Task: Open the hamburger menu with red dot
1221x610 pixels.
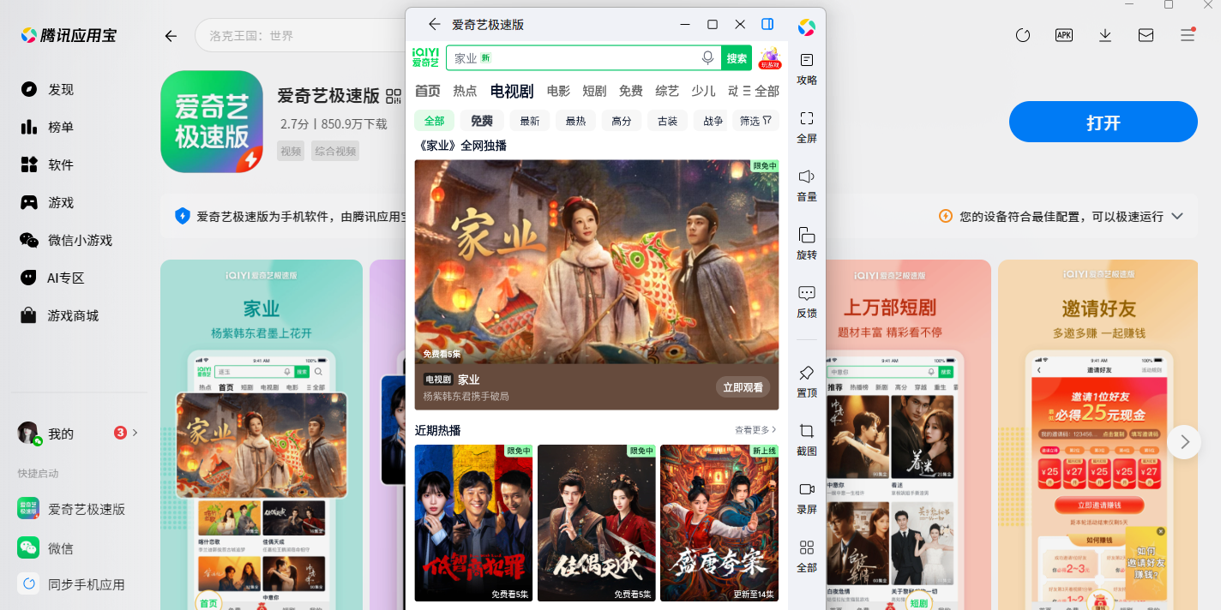Action: pos(1188,35)
